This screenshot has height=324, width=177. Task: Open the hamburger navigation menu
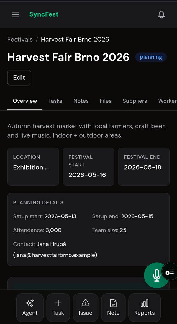(16, 14)
